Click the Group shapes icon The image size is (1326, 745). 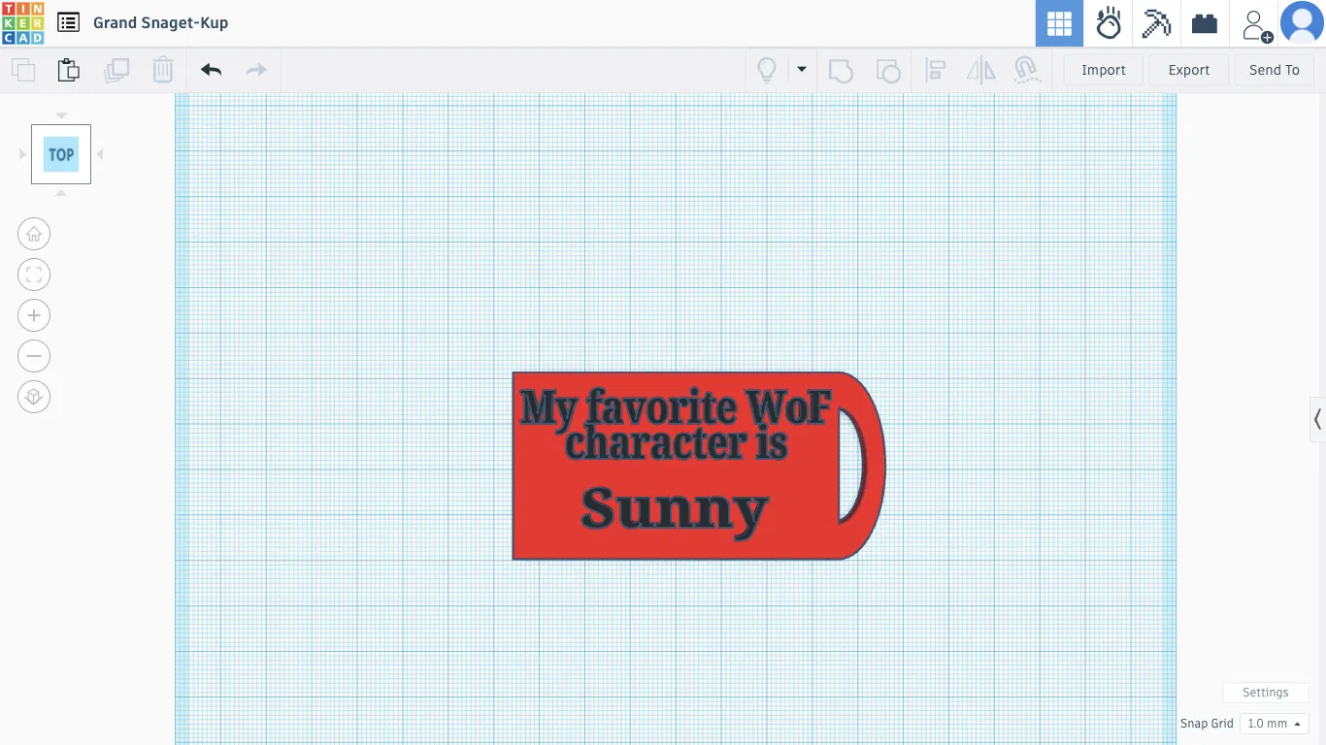click(x=841, y=70)
